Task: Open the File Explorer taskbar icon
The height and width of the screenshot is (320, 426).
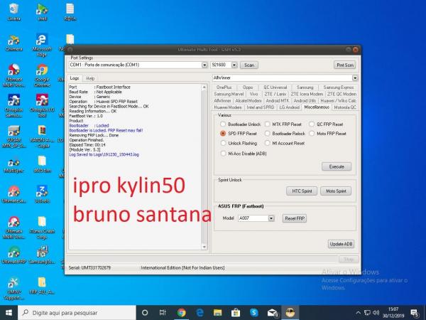Action: [x=219, y=312]
